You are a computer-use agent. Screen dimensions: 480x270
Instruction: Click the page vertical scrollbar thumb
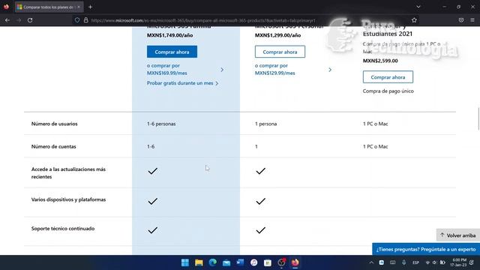pyautogui.click(x=478, y=119)
